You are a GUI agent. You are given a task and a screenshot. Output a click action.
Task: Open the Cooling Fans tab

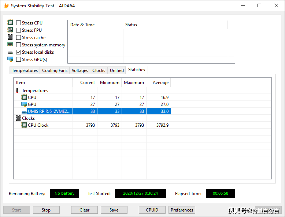click(x=55, y=71)
